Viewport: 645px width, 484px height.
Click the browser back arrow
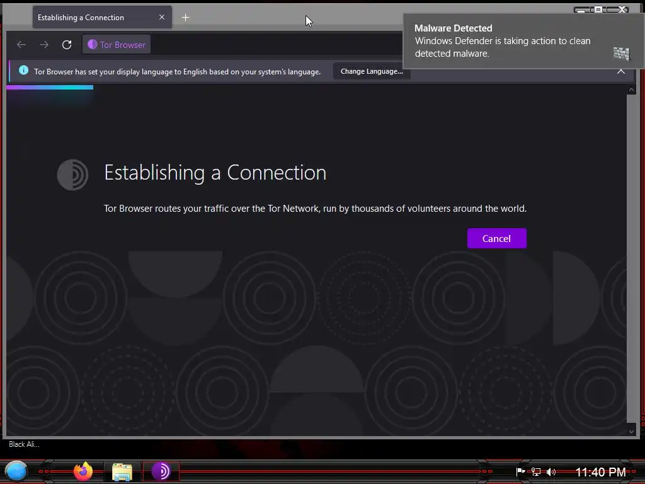[x=21, y=45]
